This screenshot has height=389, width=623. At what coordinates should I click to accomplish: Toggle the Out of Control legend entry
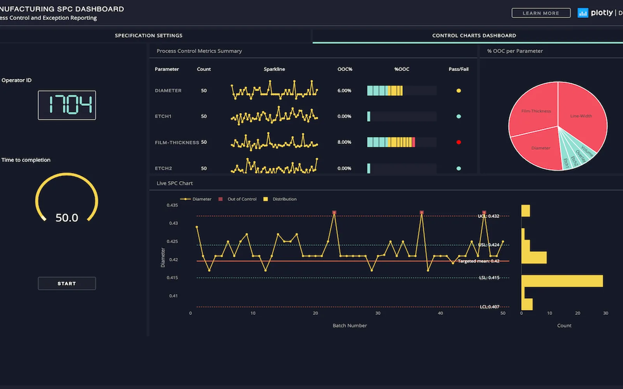[238, 199]
